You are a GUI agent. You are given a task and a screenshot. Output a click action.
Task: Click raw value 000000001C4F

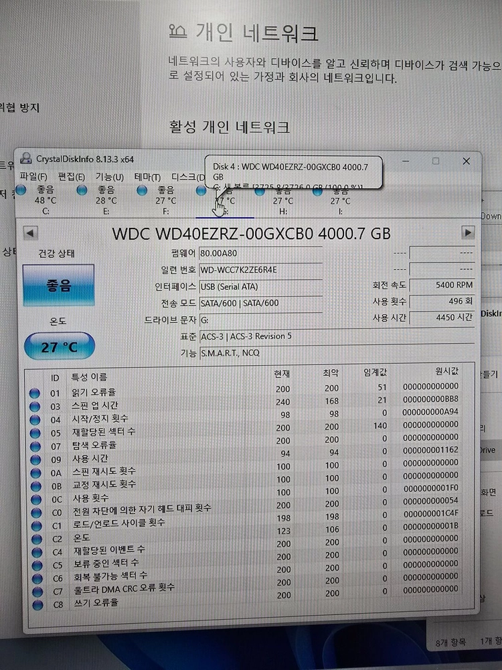[x=430, y=513]
